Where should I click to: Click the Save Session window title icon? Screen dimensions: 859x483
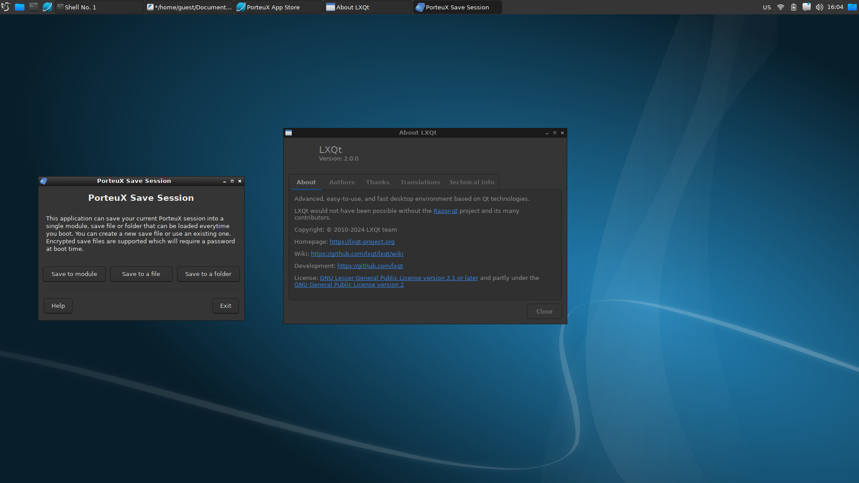click(43, 181)
